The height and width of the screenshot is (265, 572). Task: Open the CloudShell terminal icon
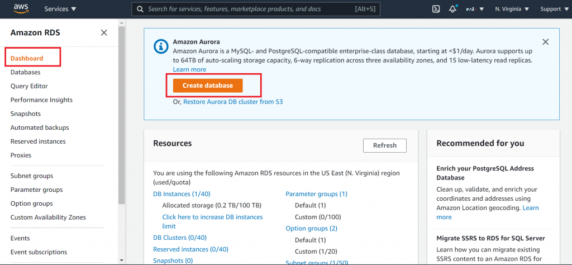click(x=436, y=9)
